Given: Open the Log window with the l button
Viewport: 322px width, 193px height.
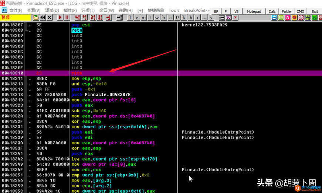Looking at the screenshot, I should pyautogui.click(x=130, y=18).
